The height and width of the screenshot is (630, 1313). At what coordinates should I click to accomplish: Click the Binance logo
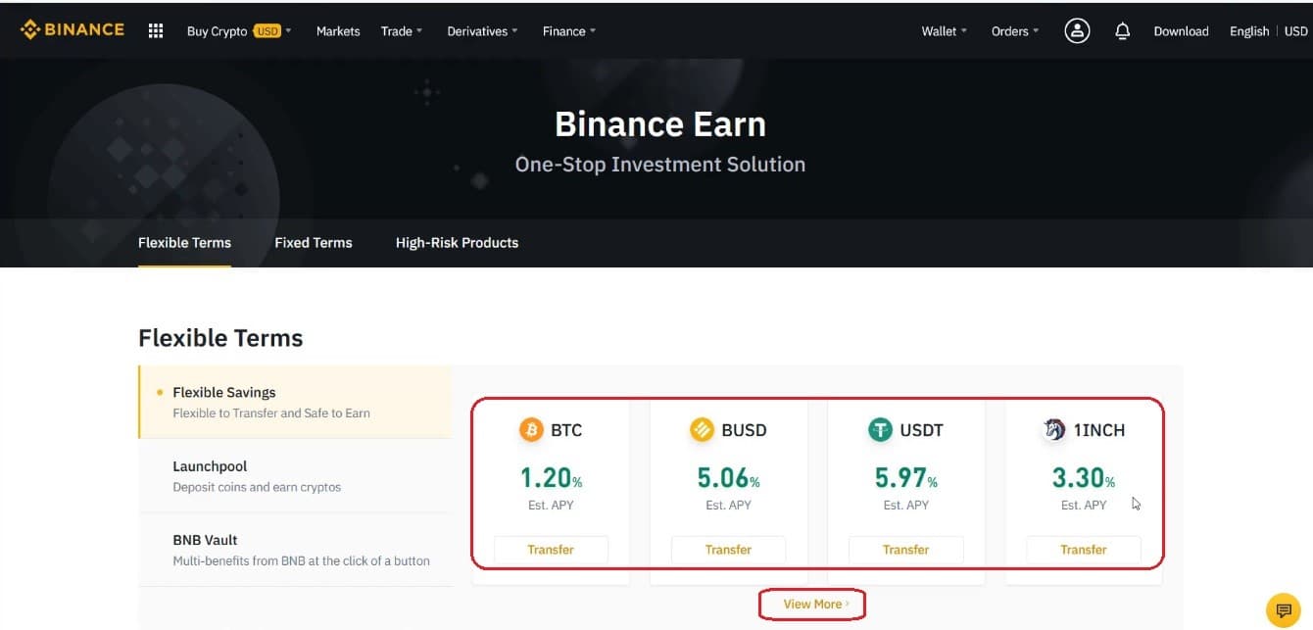73,30
